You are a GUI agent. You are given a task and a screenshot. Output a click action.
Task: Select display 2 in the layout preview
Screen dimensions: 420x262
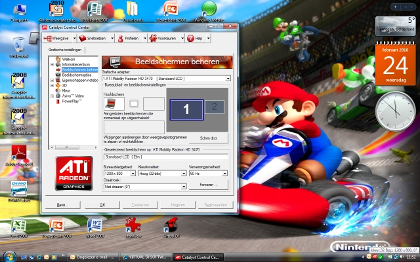point(215,107)
